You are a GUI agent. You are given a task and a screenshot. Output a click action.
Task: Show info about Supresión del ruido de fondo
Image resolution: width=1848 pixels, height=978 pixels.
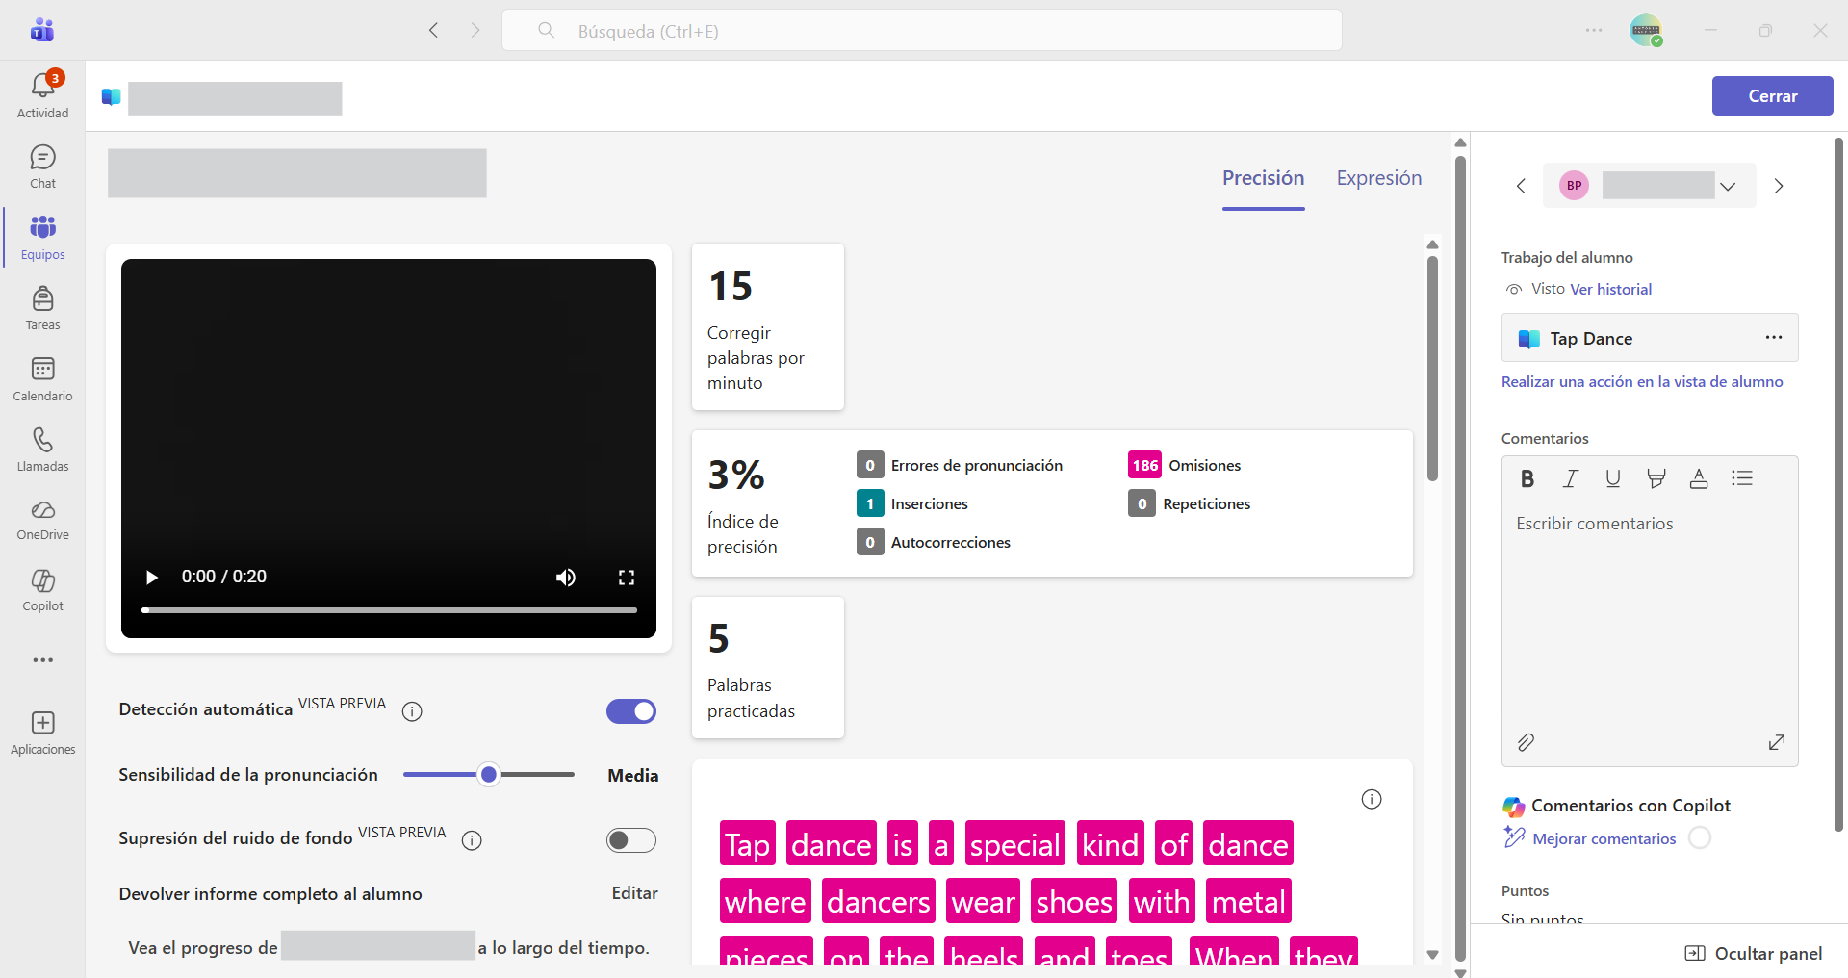click(472, 840)
